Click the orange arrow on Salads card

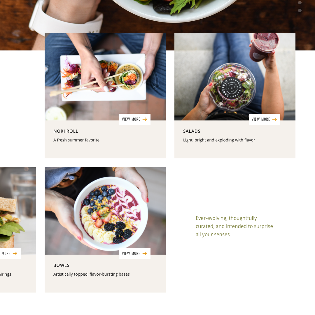(x=274, y=119)
